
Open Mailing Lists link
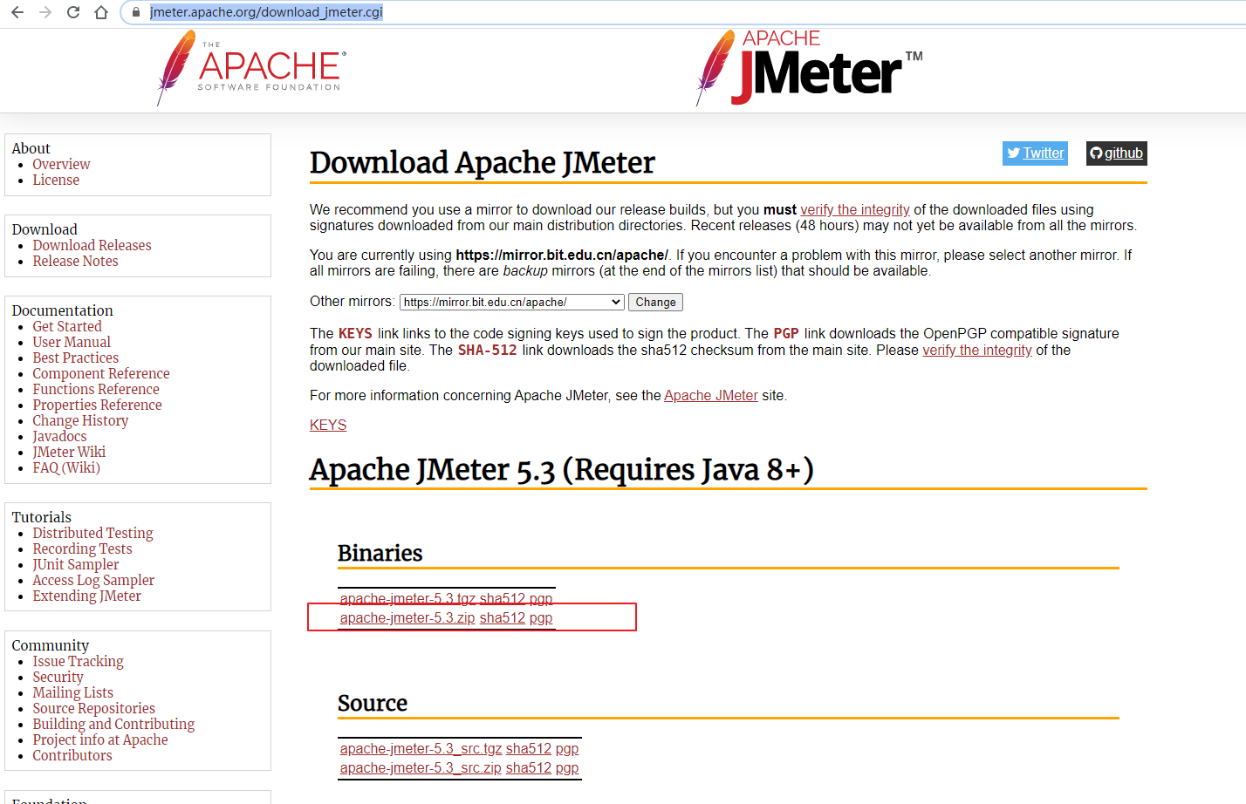pos(72,692)
